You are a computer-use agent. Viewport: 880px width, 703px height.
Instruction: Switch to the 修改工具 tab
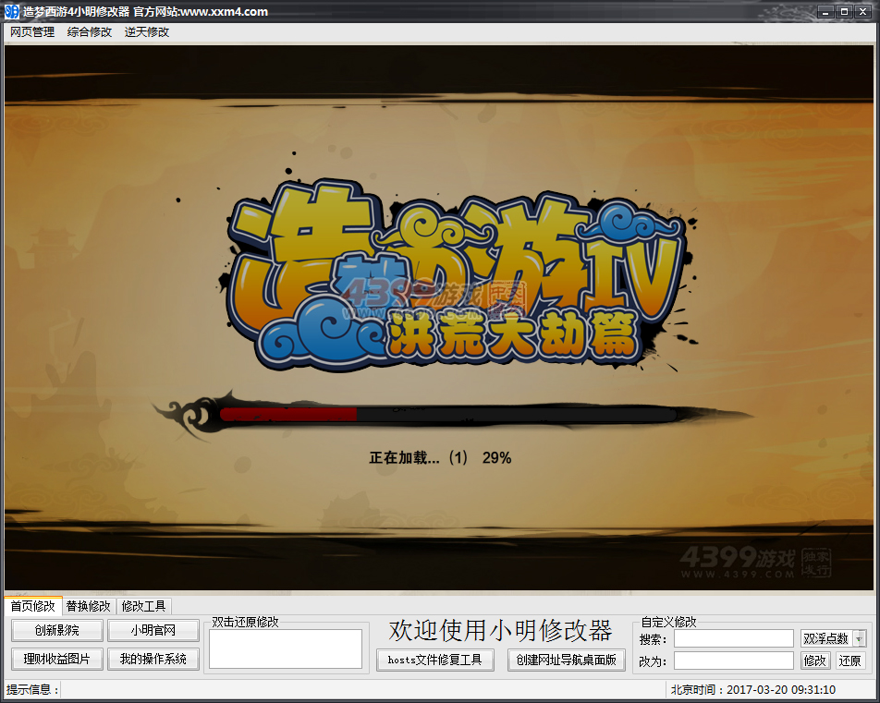[143, 606]
